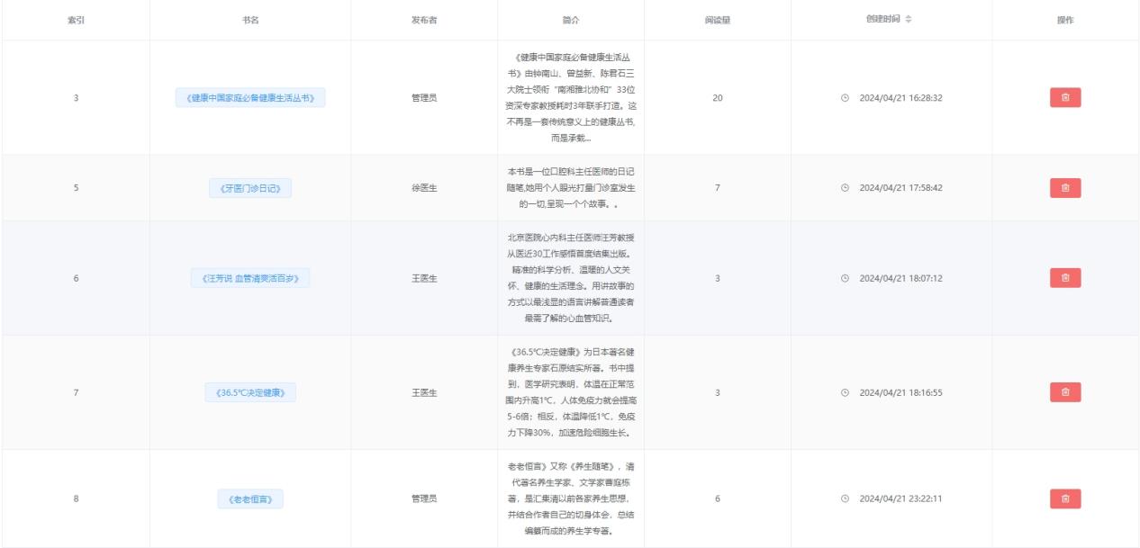This screenshot has width=1140, height=548.
Task: Click the 操作 column header
Action: pyautogui.click(x=1065, y=20)
